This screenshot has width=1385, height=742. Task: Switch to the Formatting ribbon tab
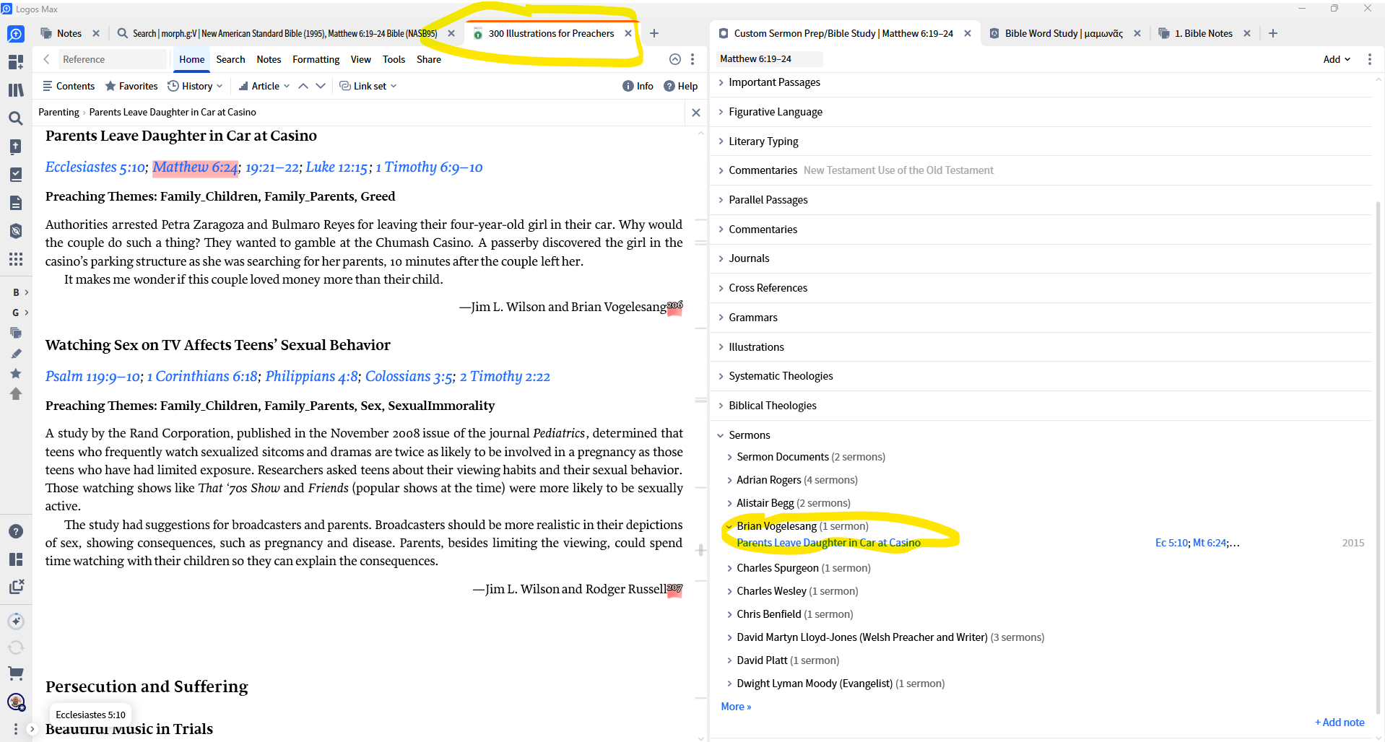tap(316, 59)
